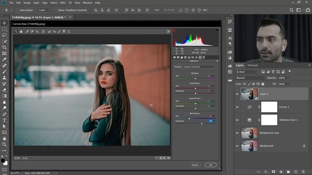Viewport: 312px width, 175px height.
Task: Select the Brush tool
Action: (x=4, y=71)
